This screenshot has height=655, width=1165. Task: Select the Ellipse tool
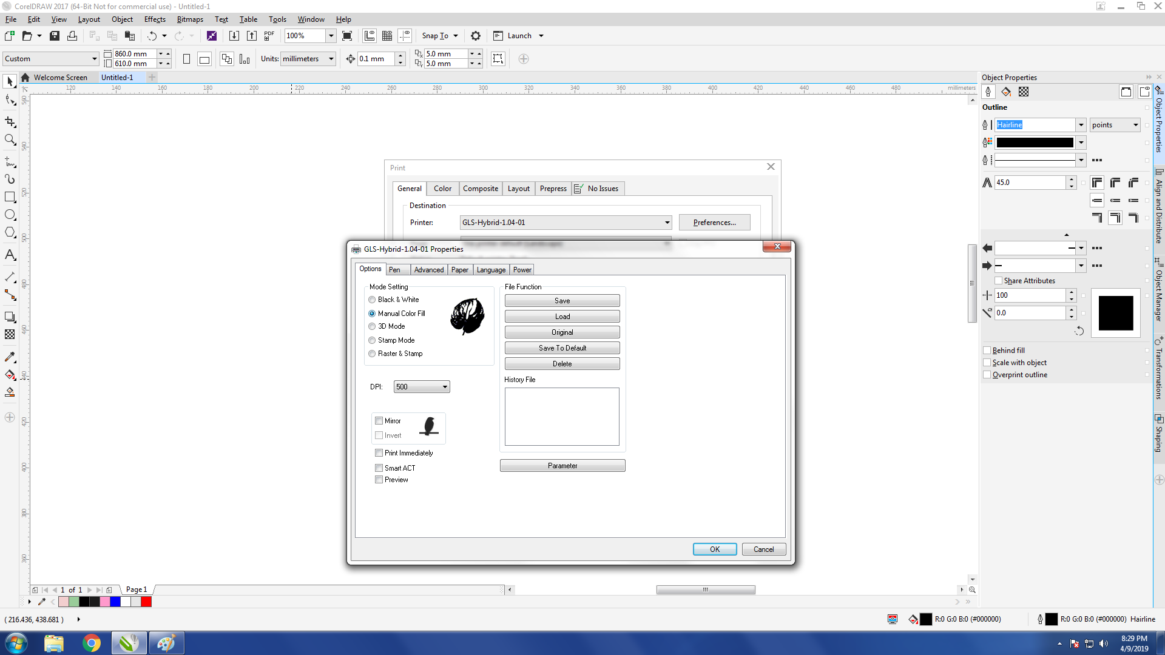click(x=10, y=215)
